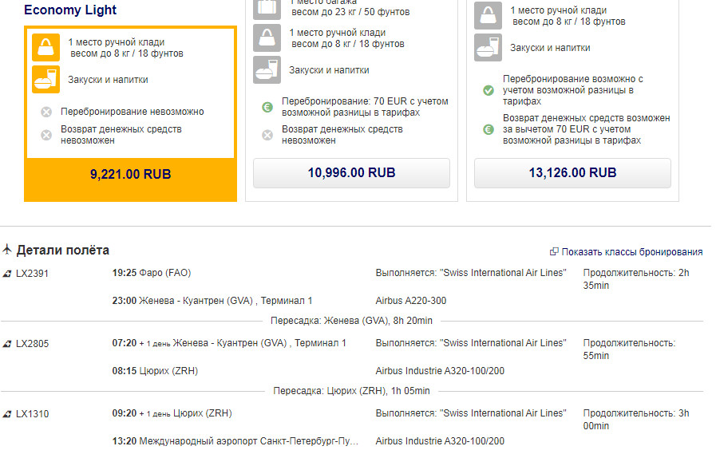Image resolution: width=716 pixels, height=450 pixels.
Task: Open the 'Показать классы бронирования' link
Action: point(631,252)
